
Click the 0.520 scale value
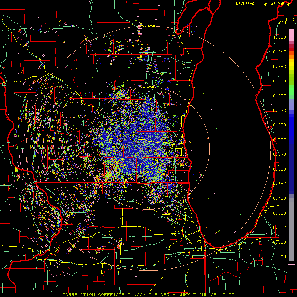280,169
